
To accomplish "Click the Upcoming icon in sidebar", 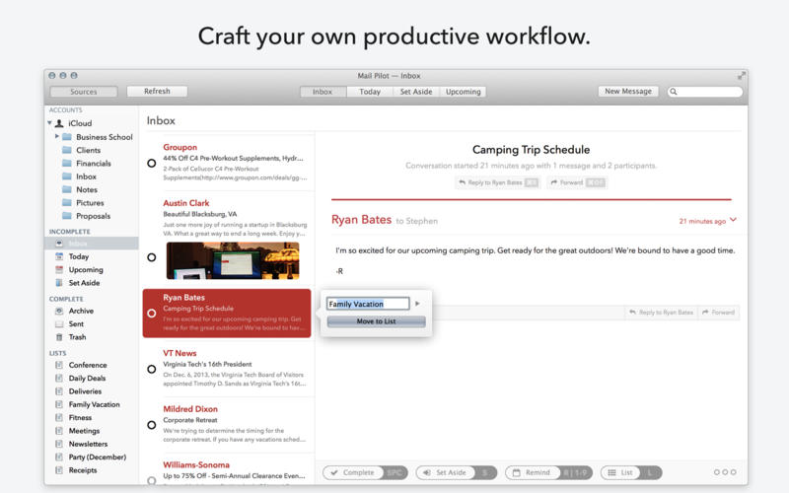I will click(59, 269).
